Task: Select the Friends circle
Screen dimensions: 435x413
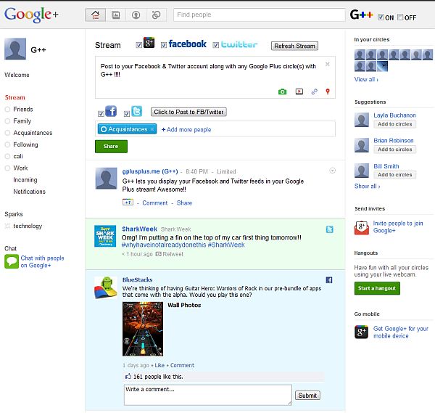Action: (x=23, y=109)
